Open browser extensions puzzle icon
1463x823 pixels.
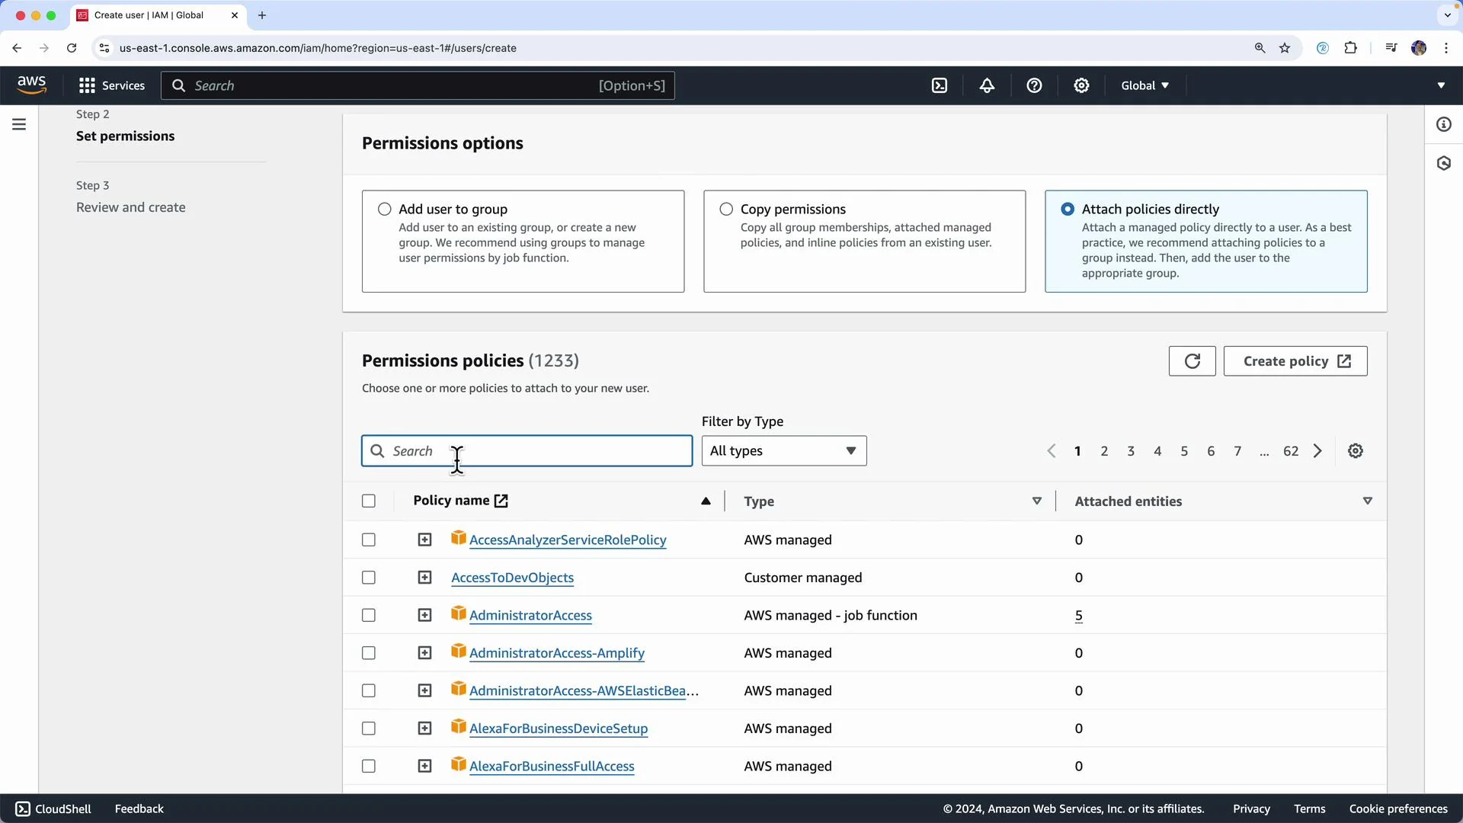(x=1350, y=48)
